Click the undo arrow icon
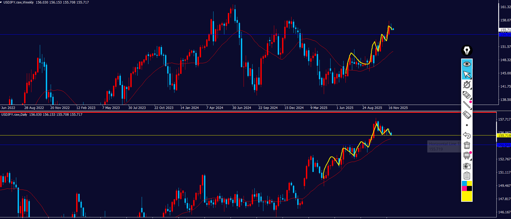 click(x=467, y=135)
